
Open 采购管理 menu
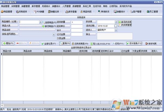(x=15, y=6)
